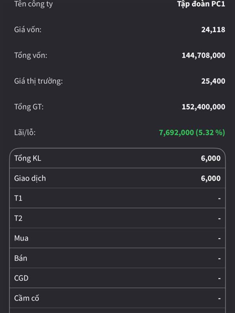Select the Tổng KL row
Viewport: 235px width, 313px height.
pos(117,158)
